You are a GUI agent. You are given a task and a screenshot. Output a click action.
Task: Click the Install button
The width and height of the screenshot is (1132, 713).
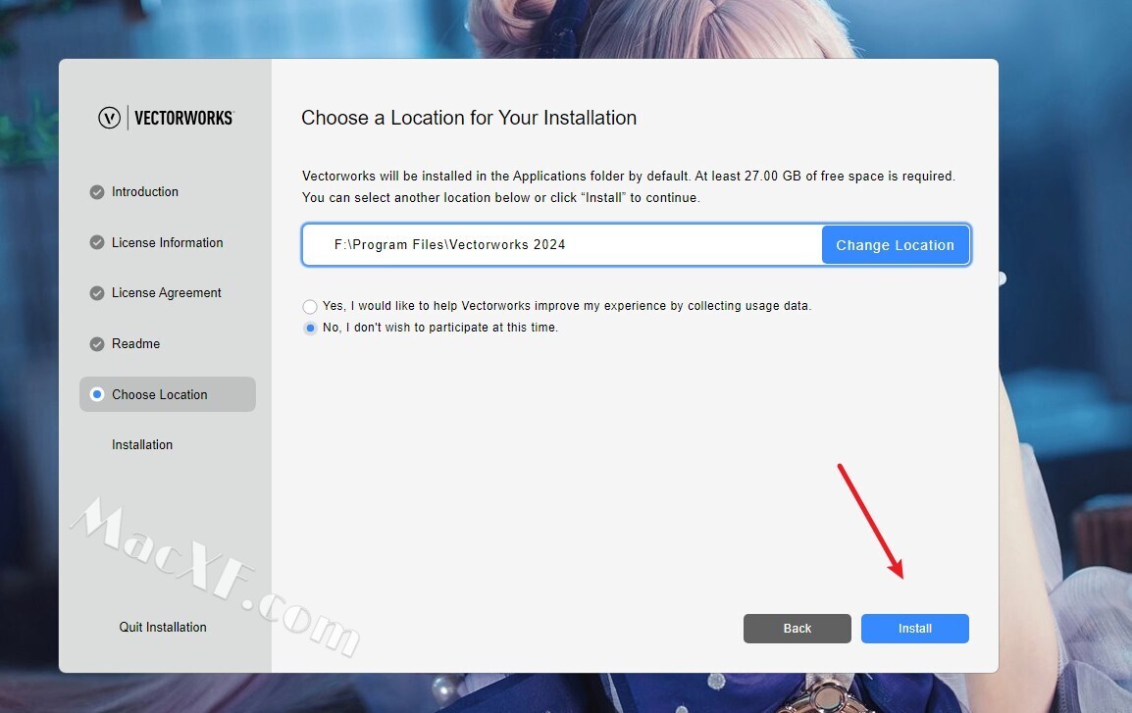914,629
